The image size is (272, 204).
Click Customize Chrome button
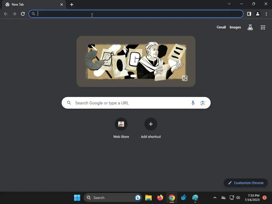pos(246,183)
